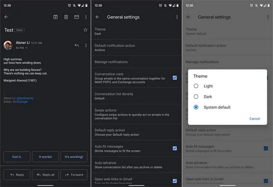Select the Dark theme radio button
Image resolution: width=273 pixels, height=187 pixels.
tap(196, 97)
